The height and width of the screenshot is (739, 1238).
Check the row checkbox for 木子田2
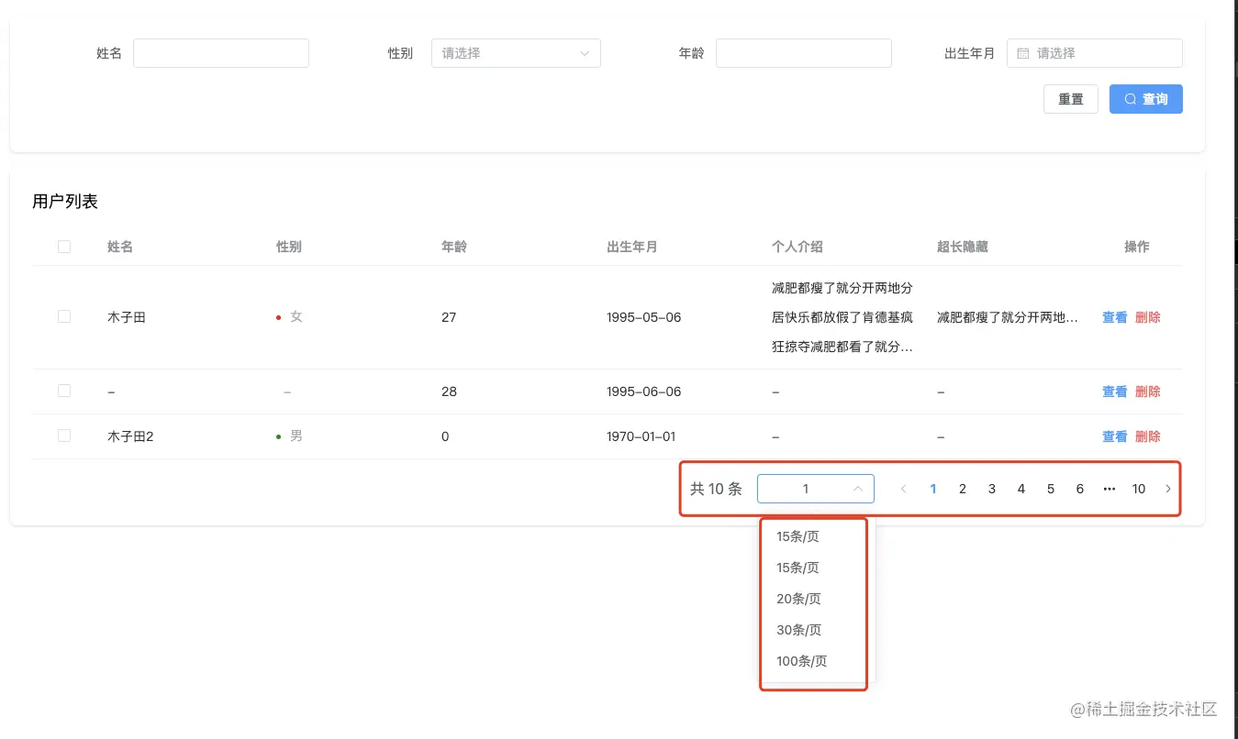[64, 436]
